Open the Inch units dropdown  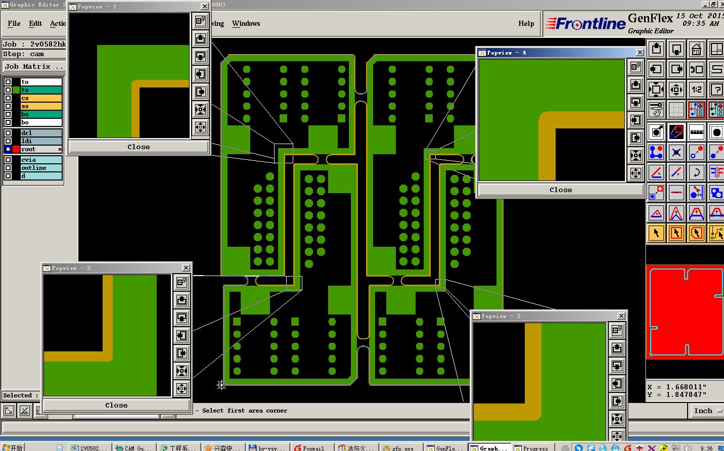pos(707,411)
